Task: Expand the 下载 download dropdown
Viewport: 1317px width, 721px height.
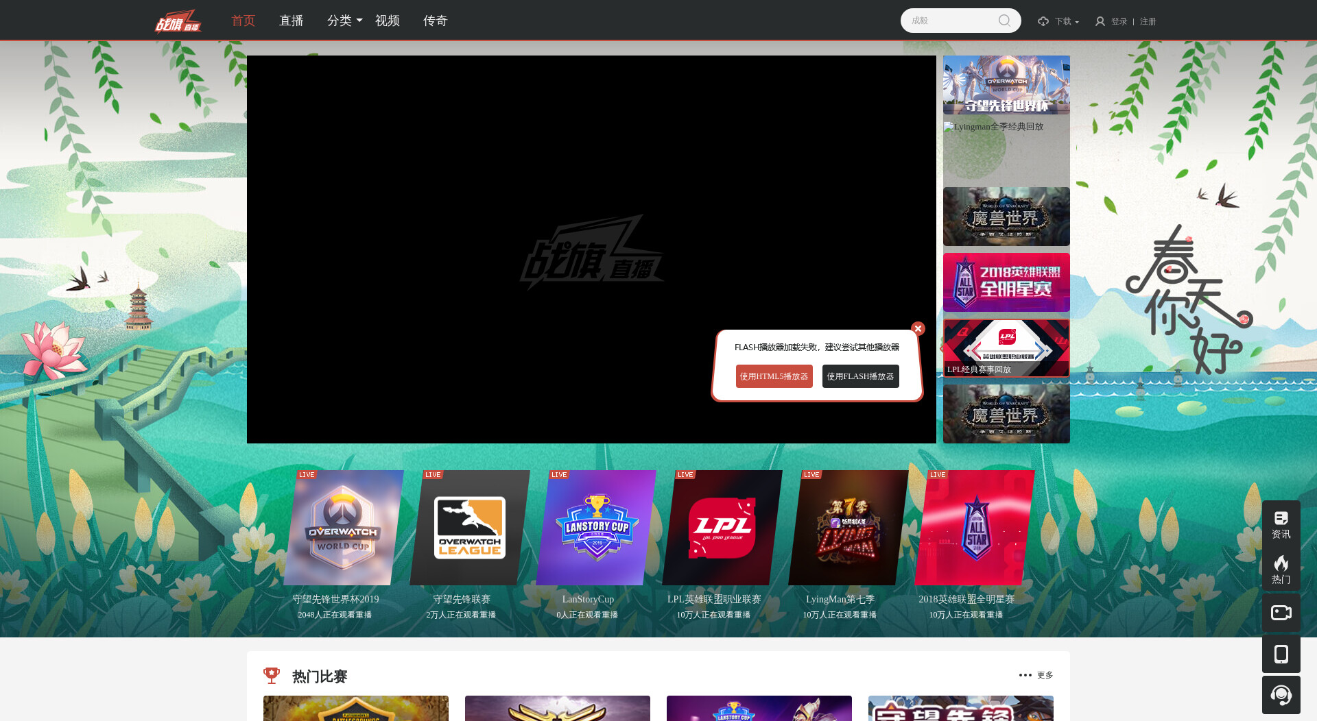Action: [x=1067, y=21]
